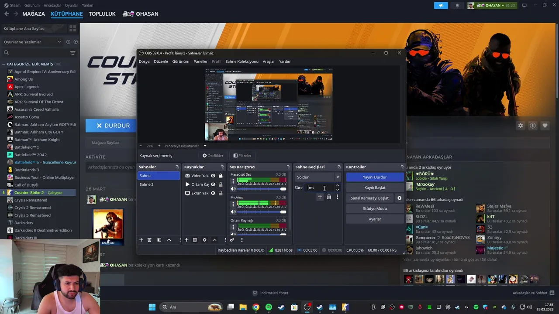The height and width of the screenshot is (314, 559).
Task: Open source properties gear in Kaynaklar toolbar
Action: (x=204, y=240)
